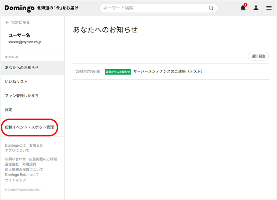The width and height of the screenshot is (277, 200).
Task: Click the search magnifier icon
Action: (x=211, y=8)
